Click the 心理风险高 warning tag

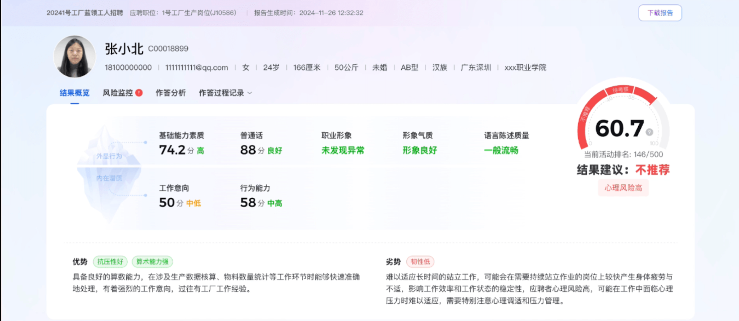[x=623, y=188]
